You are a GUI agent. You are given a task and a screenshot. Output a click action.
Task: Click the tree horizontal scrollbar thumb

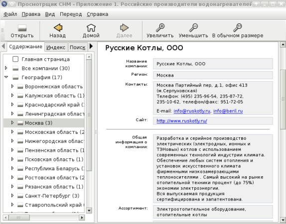point(19,217)
